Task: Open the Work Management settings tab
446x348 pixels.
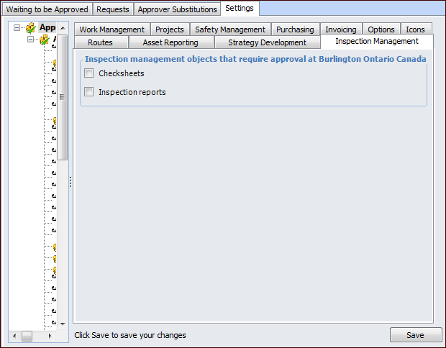Action: 111,29
